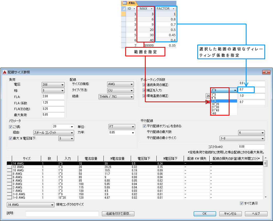This screenshot has height=221, width=273.
Task: Select 4~6 in the open range list
Action: pyautogui.click(x=224, y=98)
